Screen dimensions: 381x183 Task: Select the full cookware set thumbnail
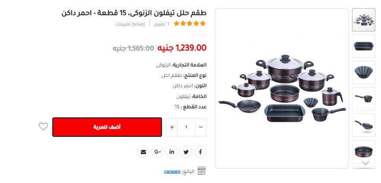click(364, 20)
